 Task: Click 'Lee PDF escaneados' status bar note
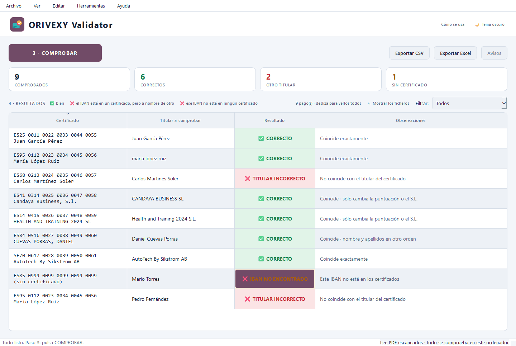(x=444, y=342)
